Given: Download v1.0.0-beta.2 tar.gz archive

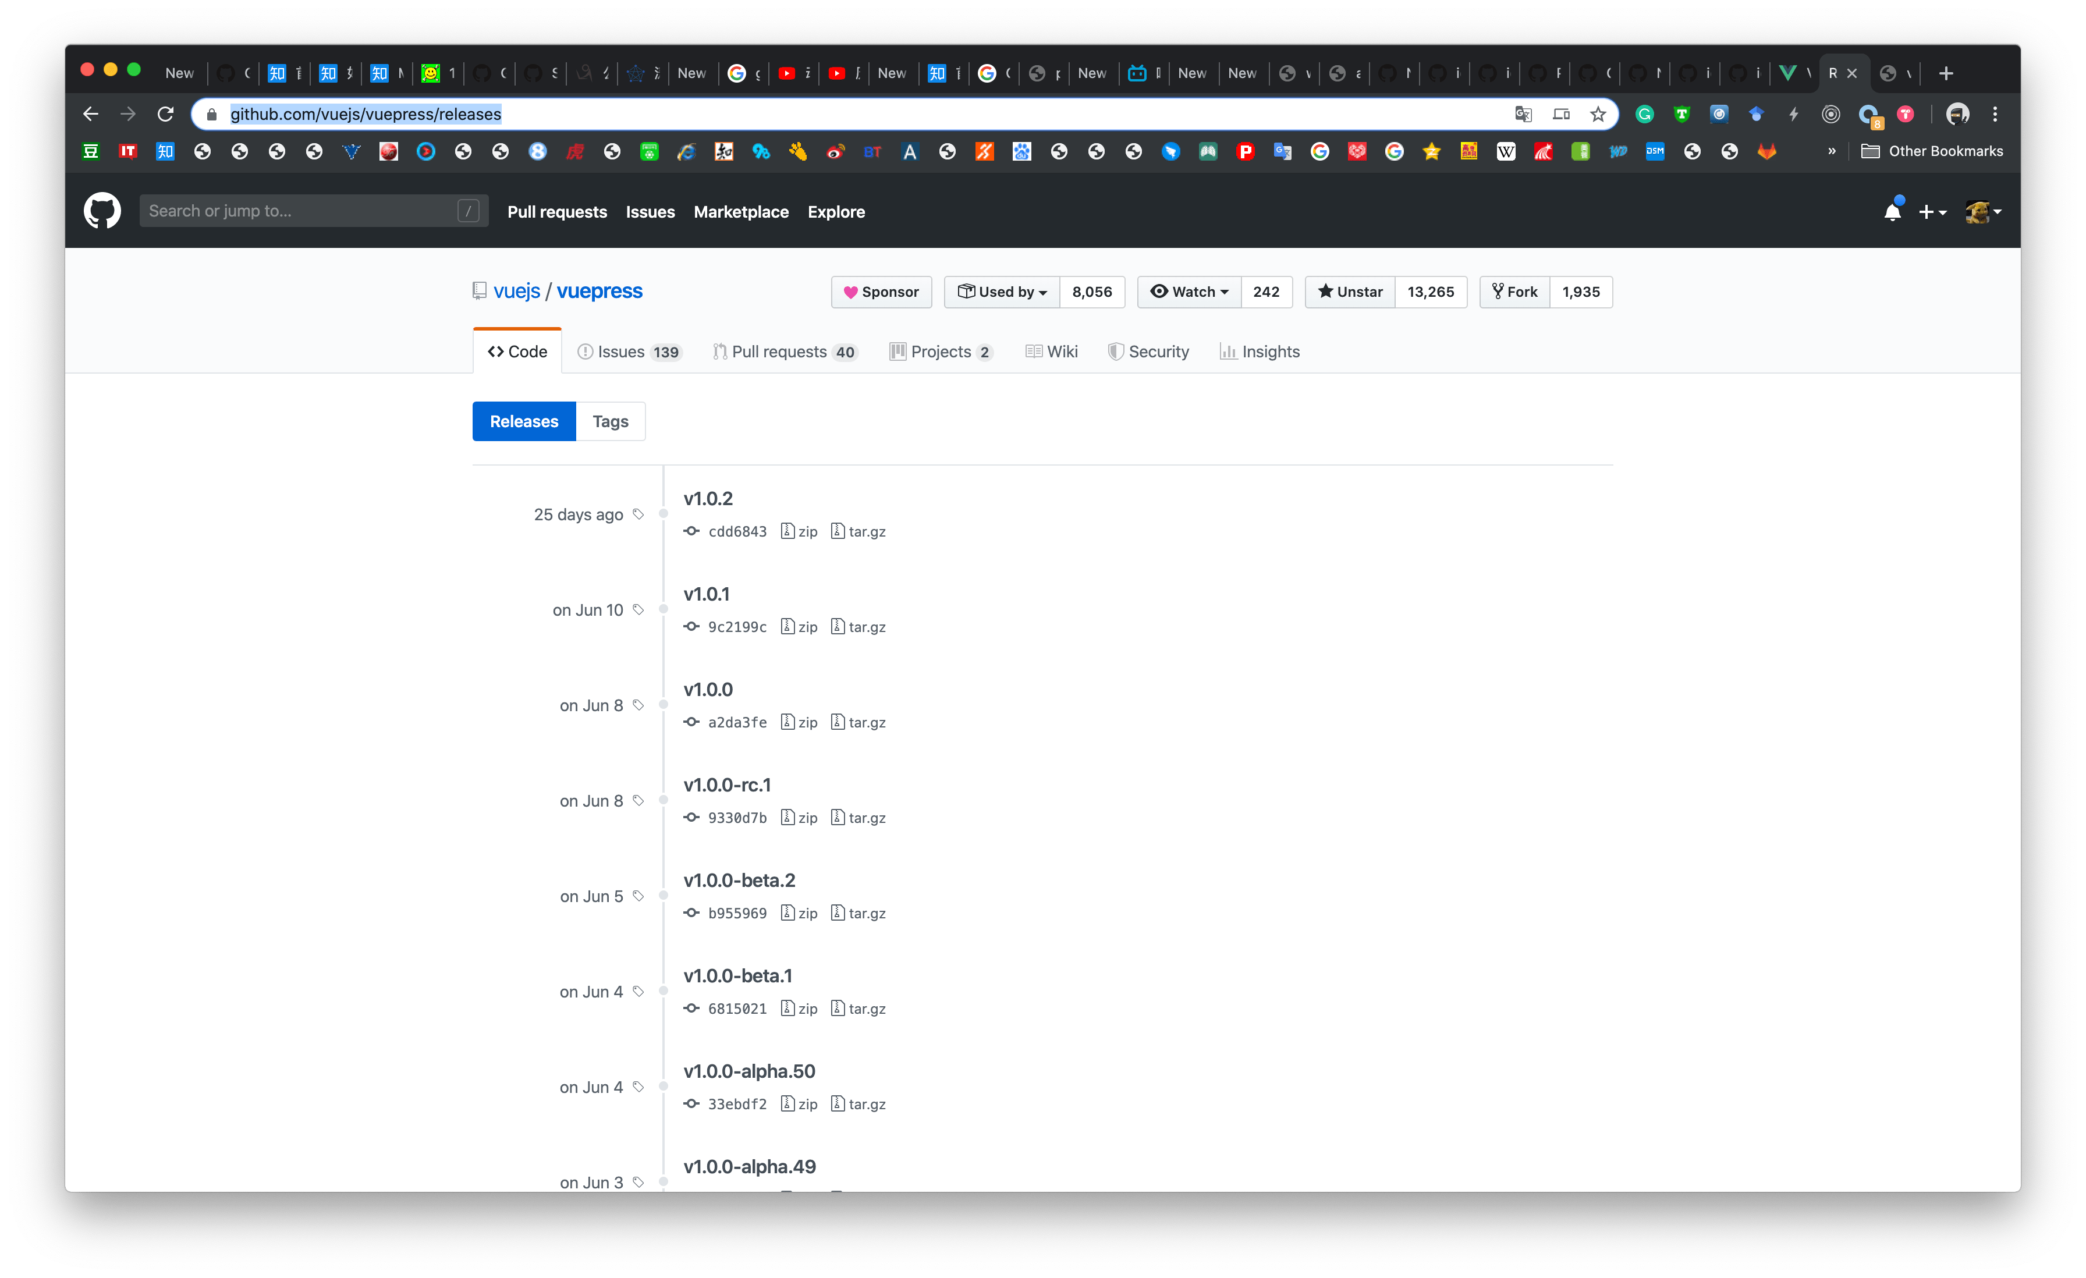Looking at the screenshot, I should tap(858, 913).
